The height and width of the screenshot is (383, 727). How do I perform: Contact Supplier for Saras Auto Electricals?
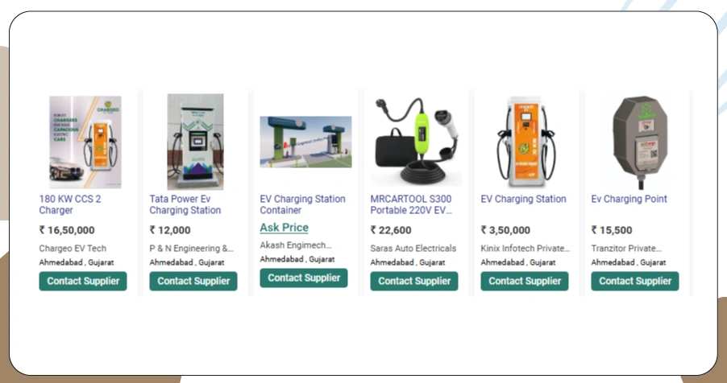click(414, 281)
